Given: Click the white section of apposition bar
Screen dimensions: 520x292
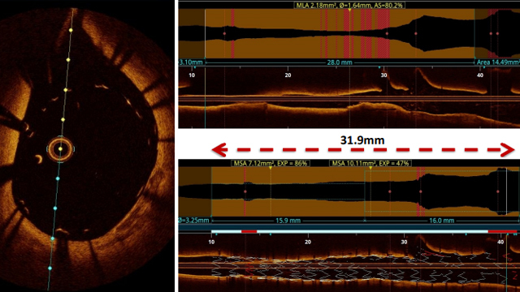Looking at the screenshot, I should tap(372, 231).
